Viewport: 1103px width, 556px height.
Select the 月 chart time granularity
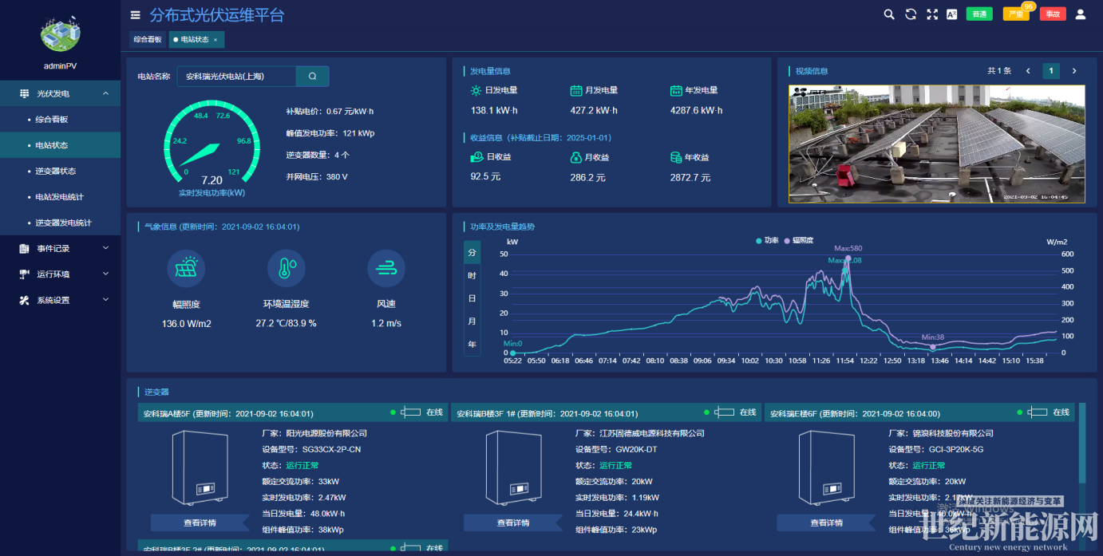(472, 321)
